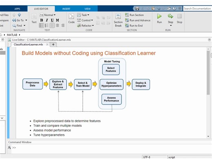Click the document vertical scrollbar thumb

point(208,73)
